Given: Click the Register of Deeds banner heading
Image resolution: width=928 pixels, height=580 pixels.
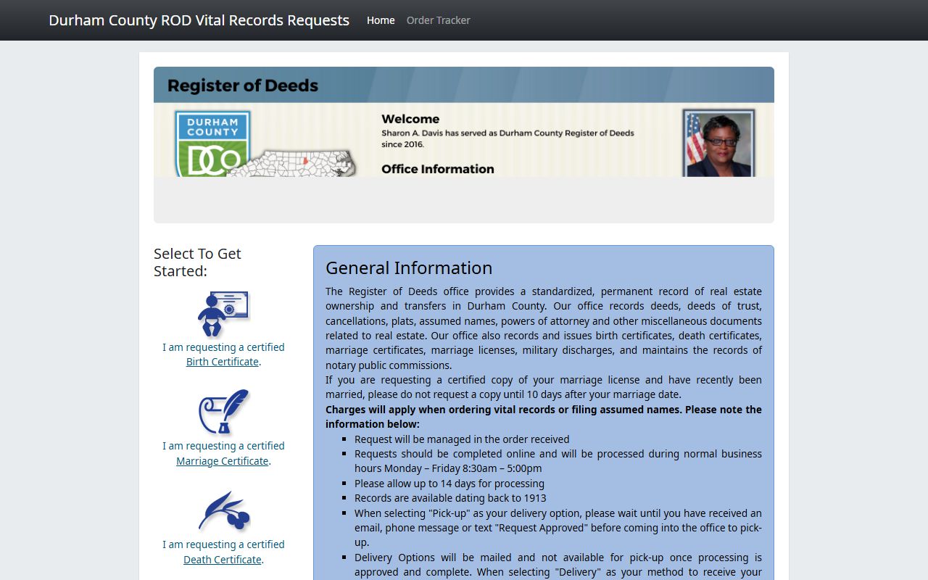Looking at the screenshot, I should [243, 86].
